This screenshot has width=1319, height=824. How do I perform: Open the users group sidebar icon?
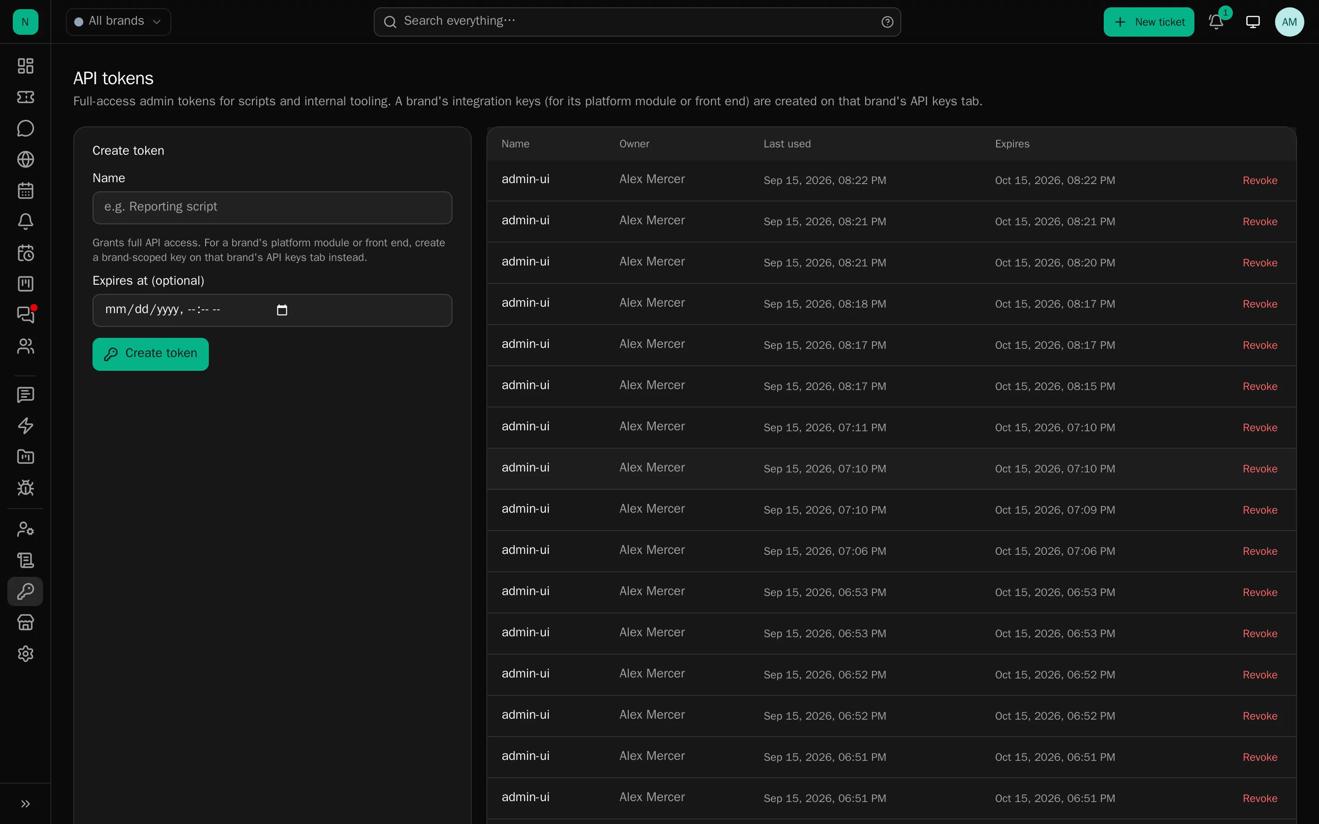point(26,346)
